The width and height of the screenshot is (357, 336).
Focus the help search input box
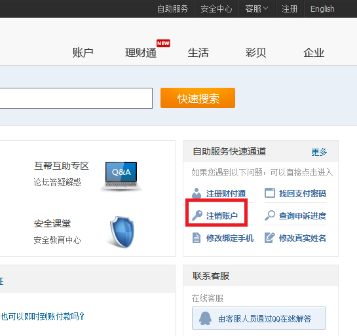pyautogui.click(x=76, y=98)
